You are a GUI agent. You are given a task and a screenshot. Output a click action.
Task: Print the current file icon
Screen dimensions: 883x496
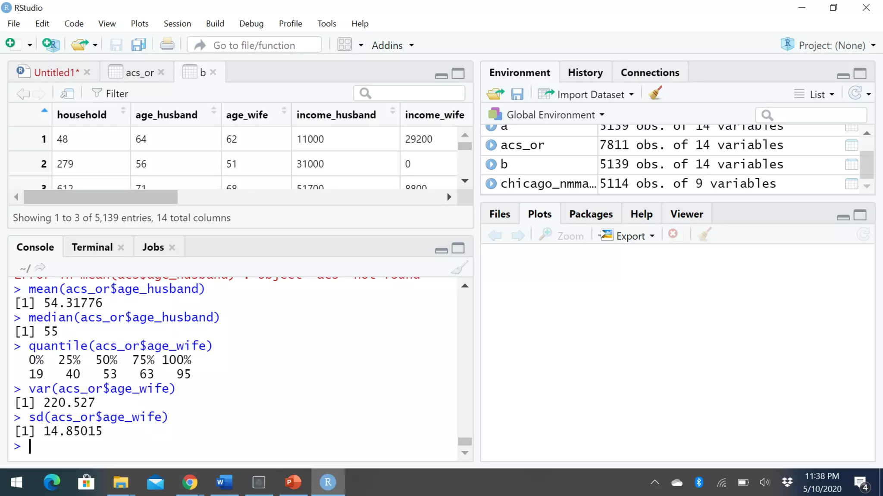pos(167,44)
